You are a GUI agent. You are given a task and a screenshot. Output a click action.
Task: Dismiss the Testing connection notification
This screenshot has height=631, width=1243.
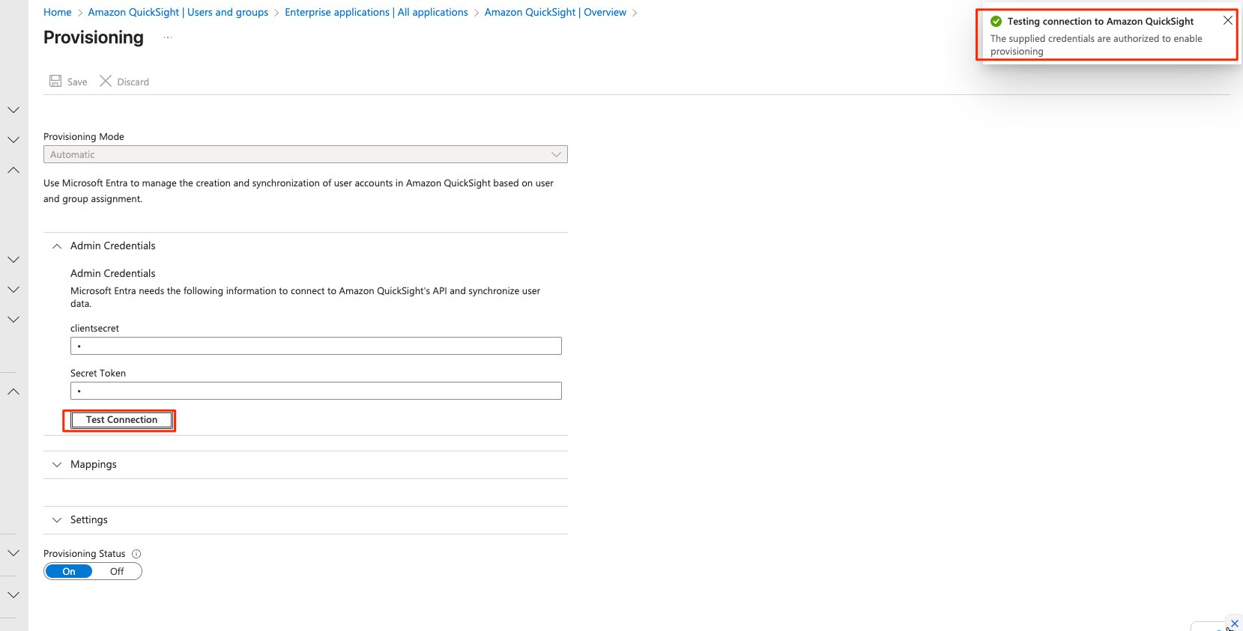pos(1227,21)
